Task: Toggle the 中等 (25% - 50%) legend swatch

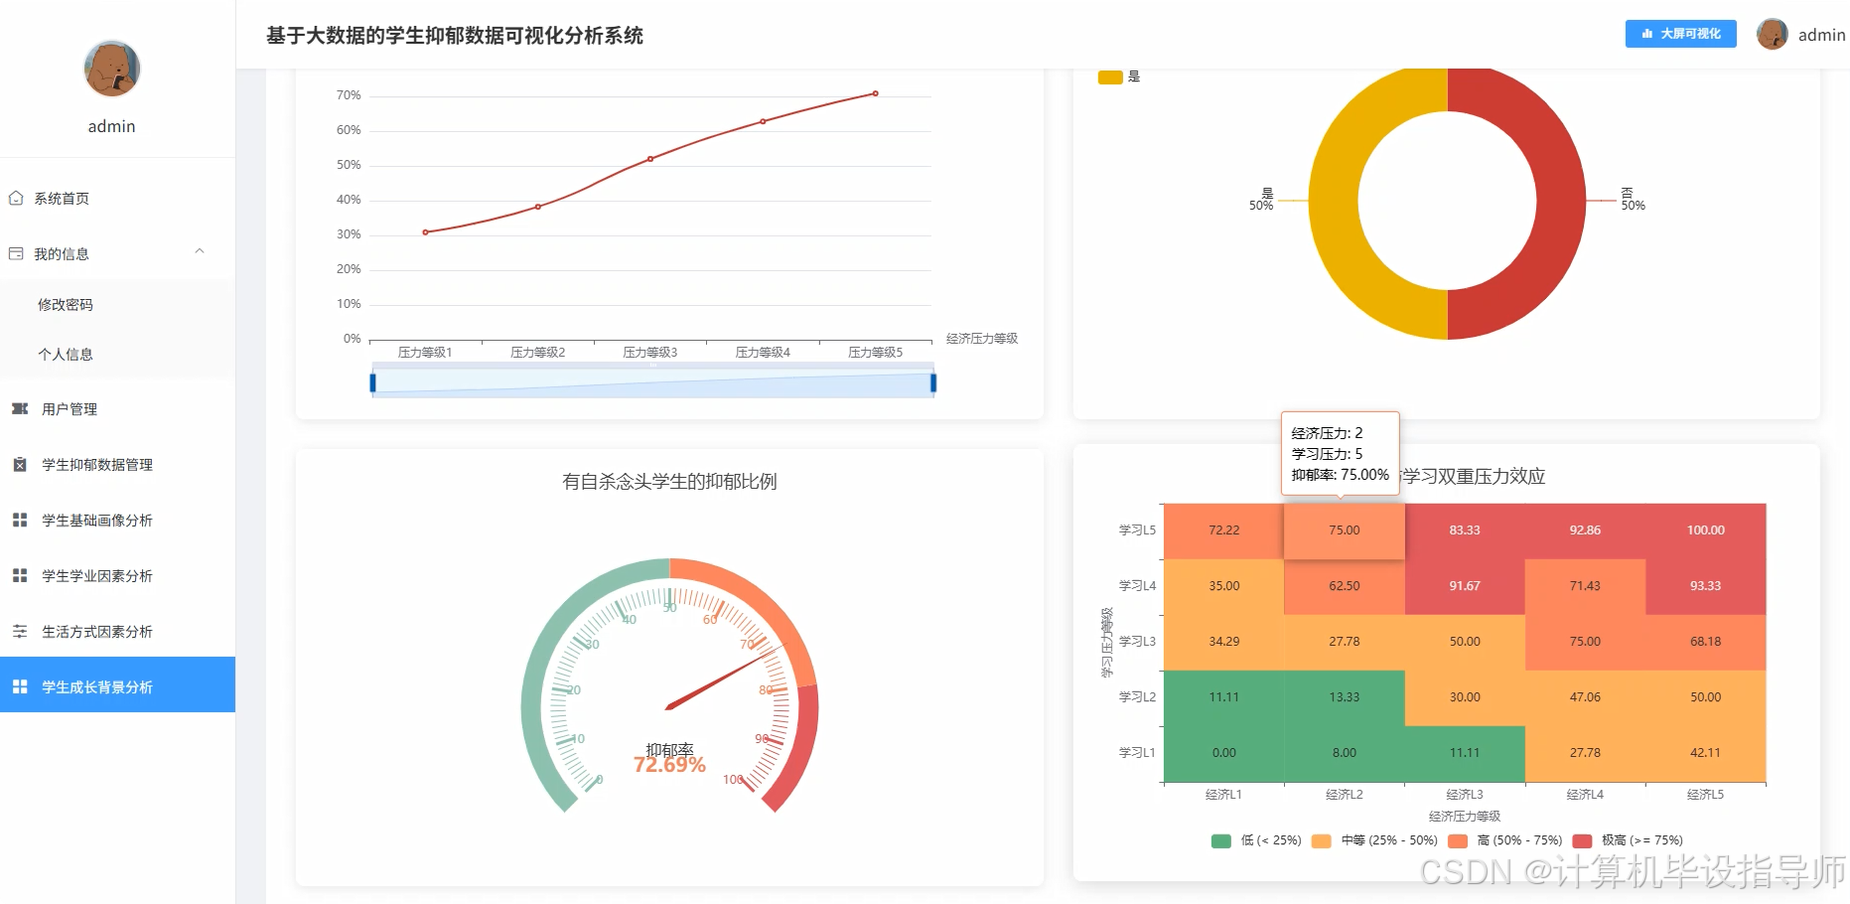Action: tap(1321, 840)
